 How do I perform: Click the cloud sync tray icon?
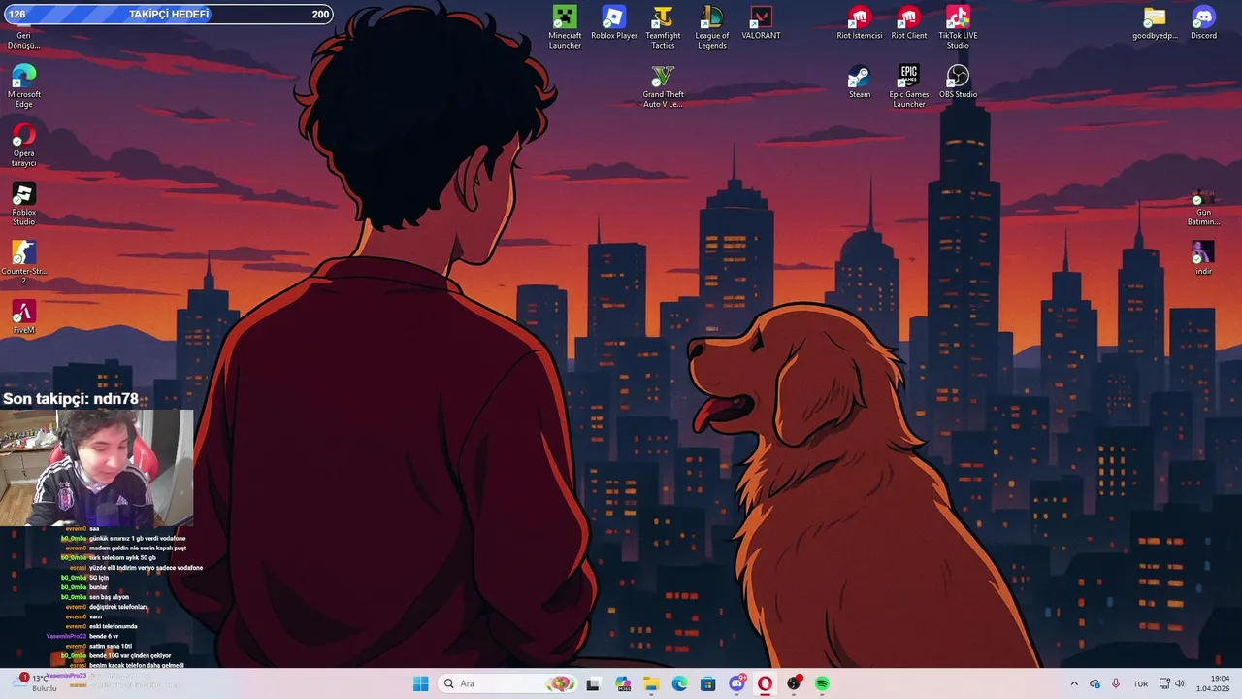coord(1095,683)
